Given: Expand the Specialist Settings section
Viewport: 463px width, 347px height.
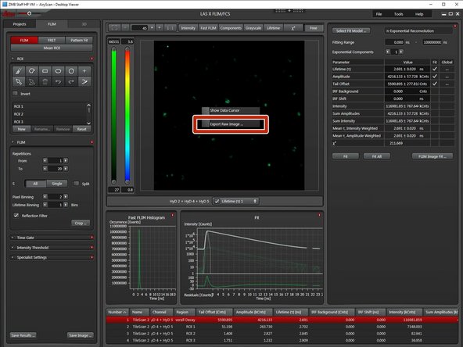Looking at the screenshot, I should (13, 257).
